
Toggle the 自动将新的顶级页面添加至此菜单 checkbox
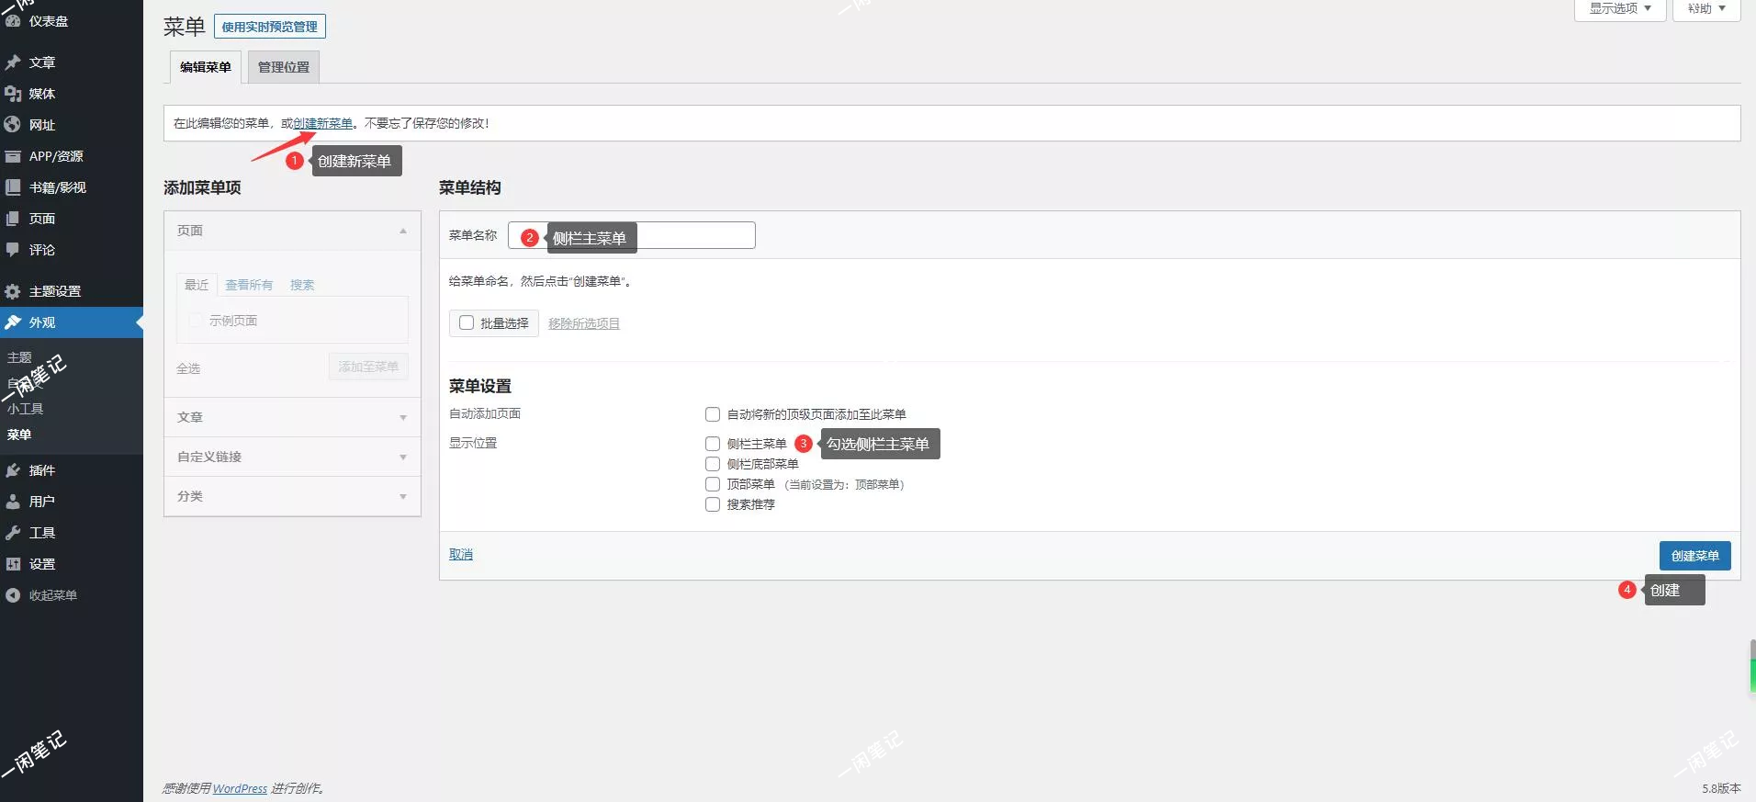[x=713, y=414]
